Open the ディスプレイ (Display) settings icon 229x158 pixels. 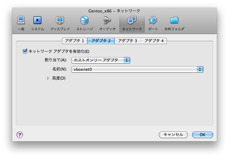tap(60, 24)
